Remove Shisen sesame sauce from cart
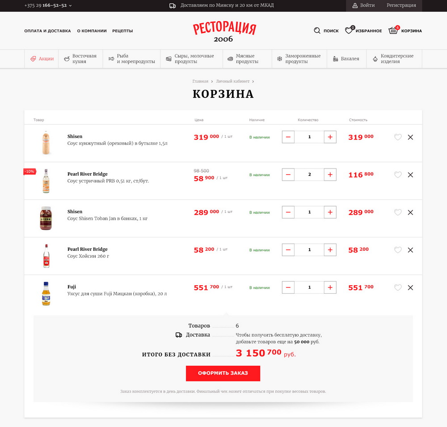 tap(410, 137)
